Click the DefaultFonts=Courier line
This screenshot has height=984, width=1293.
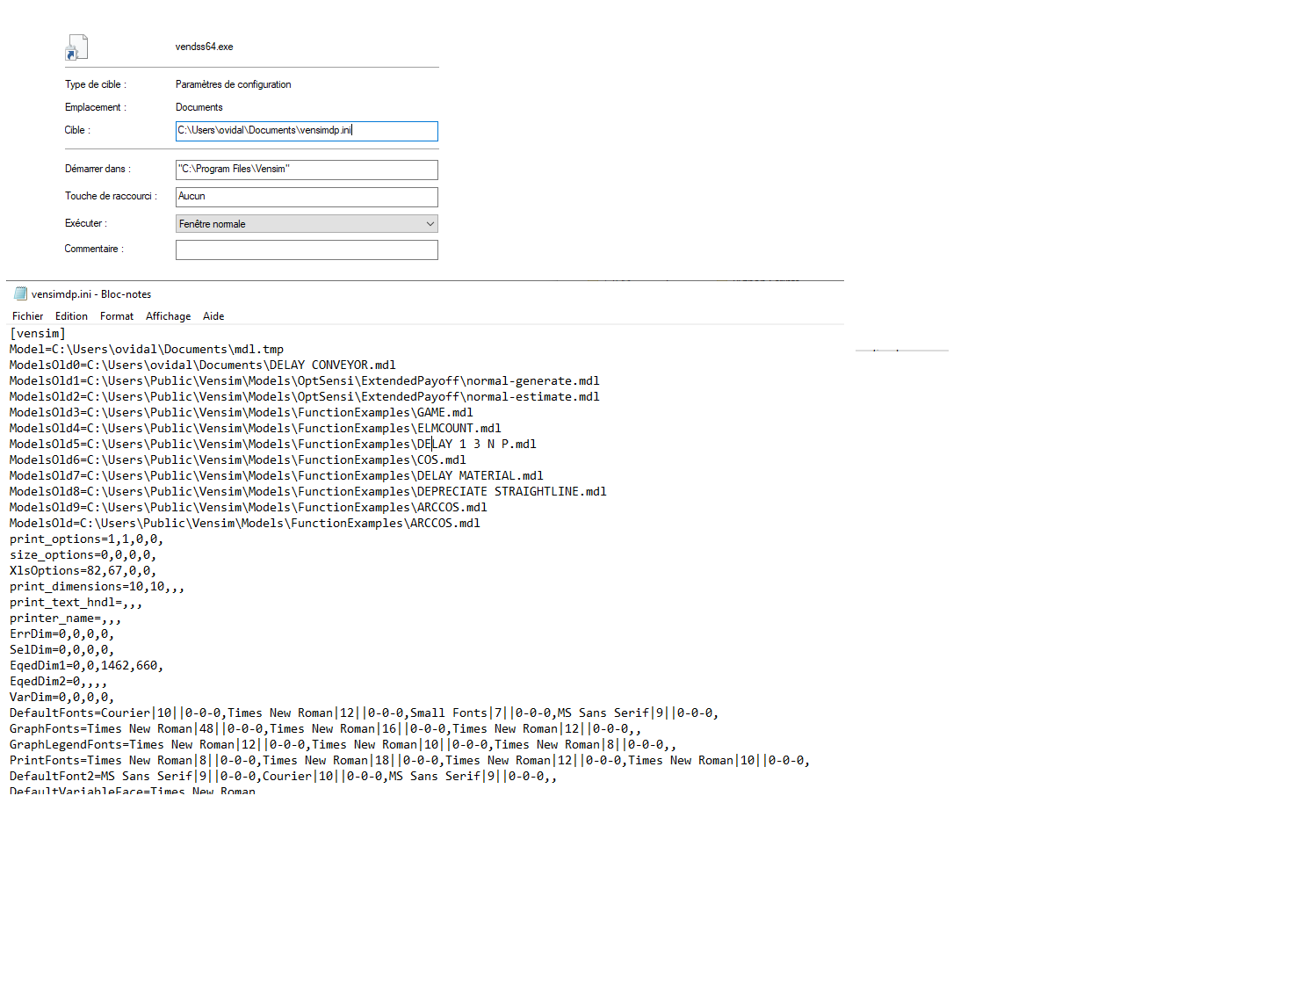pos(365,713)
